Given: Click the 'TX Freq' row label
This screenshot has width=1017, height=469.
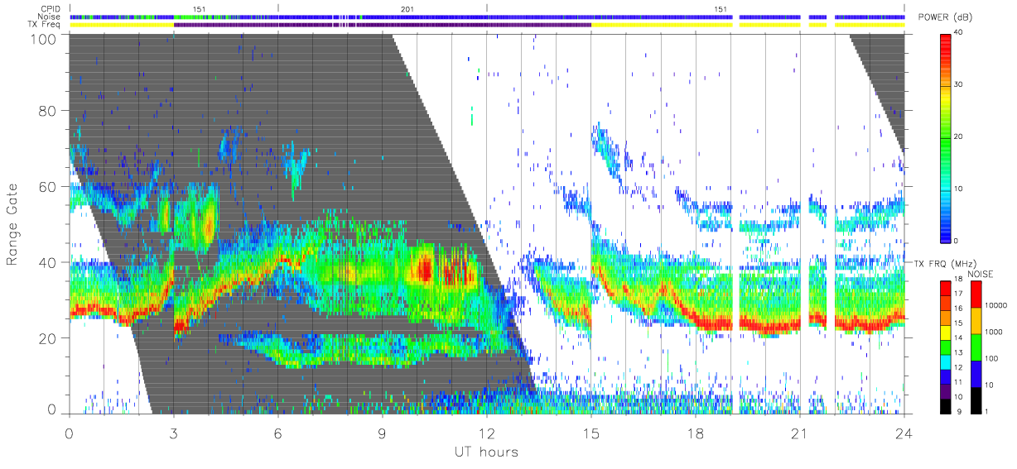Looking at the screenshot, I should pyautogui.click(x=46, y=25).
